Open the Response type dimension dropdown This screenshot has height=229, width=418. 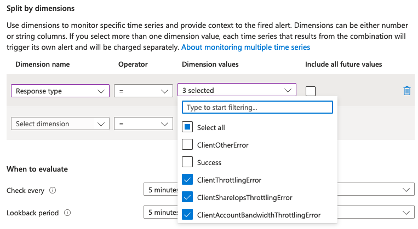coord(60,91)
